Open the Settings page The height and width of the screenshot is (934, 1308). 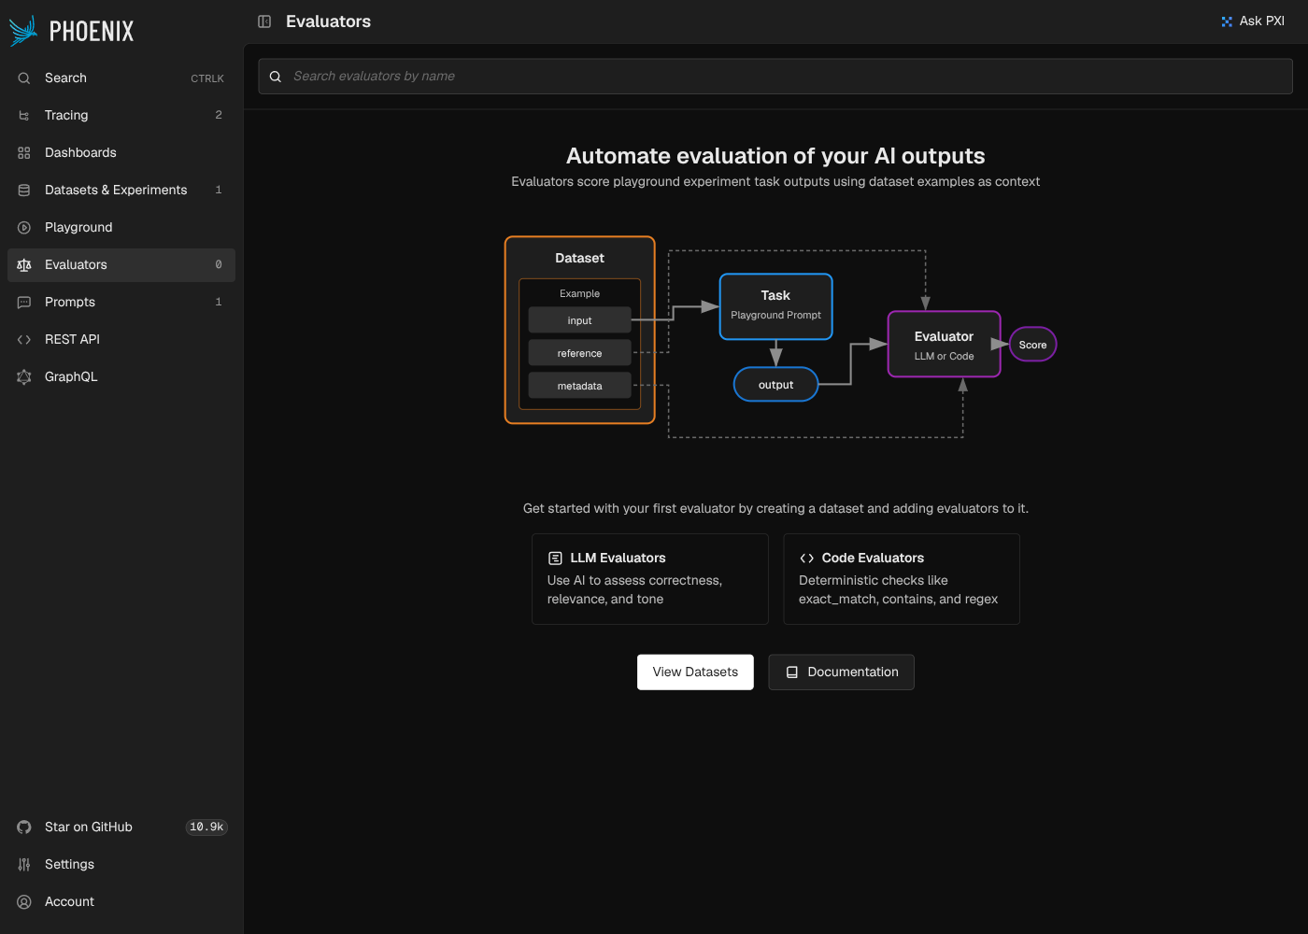coord(121,865)
